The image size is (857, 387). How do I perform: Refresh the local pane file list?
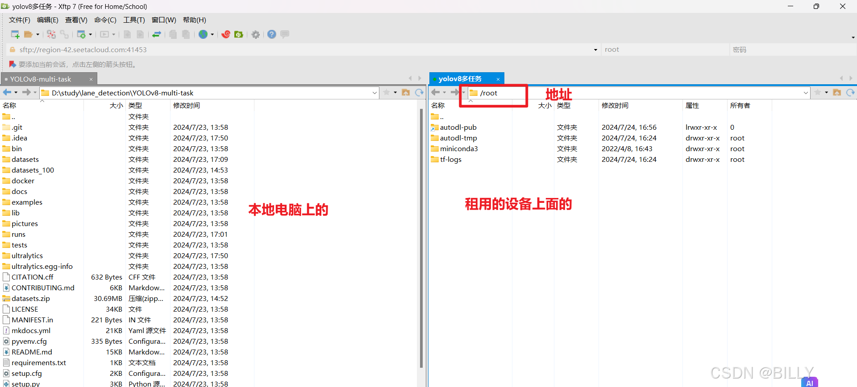click(419, 92)
